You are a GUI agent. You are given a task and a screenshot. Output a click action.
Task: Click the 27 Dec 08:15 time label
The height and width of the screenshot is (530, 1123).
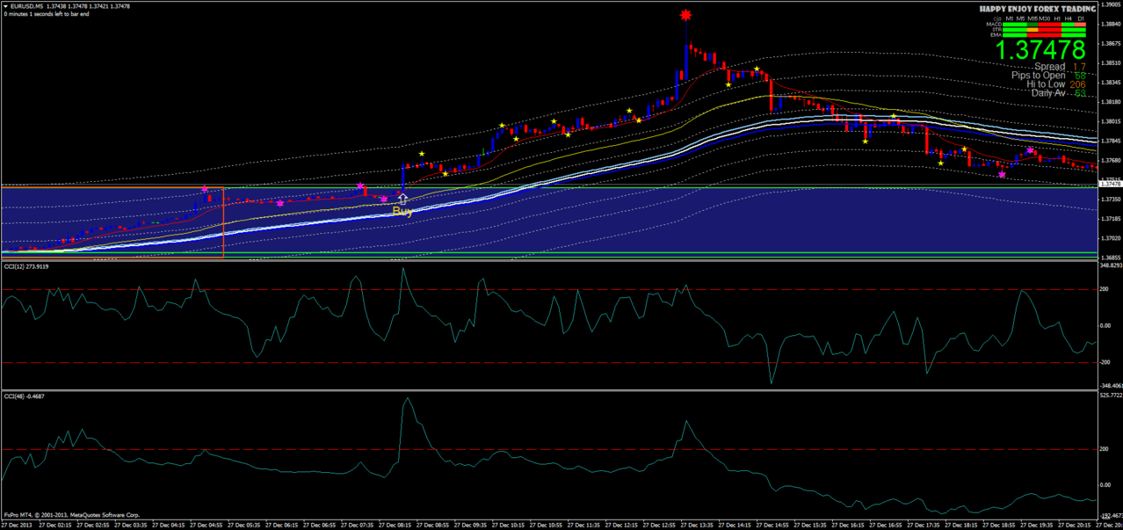(x=397, y=525)
